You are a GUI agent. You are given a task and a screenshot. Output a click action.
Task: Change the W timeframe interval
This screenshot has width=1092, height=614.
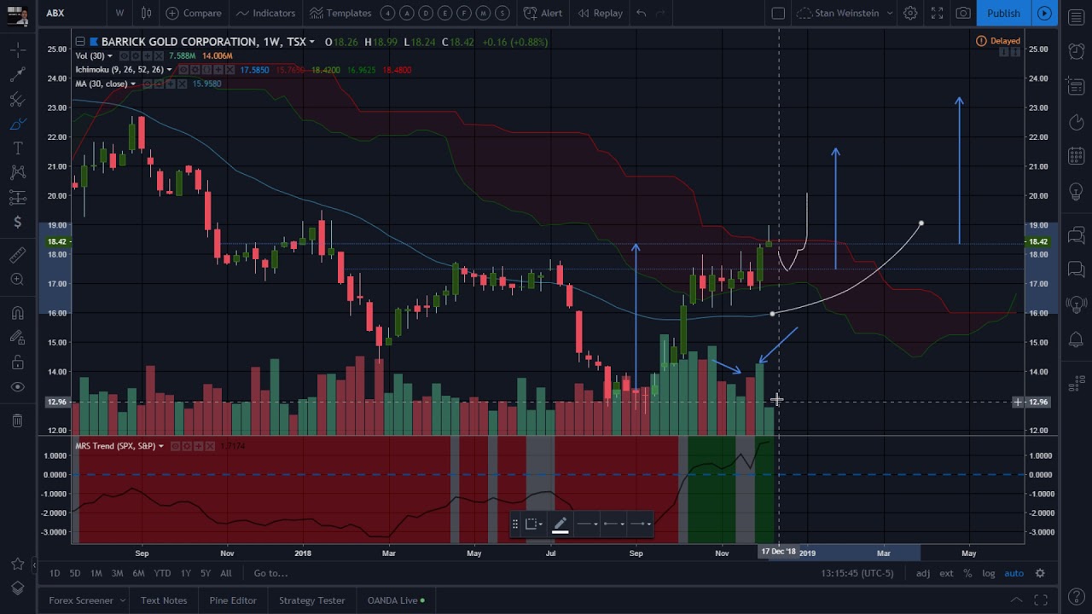pyautogui.click(x=119, y=13)
